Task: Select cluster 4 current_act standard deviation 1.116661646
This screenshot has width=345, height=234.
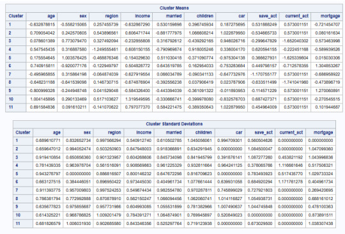Action: (290, 165)
